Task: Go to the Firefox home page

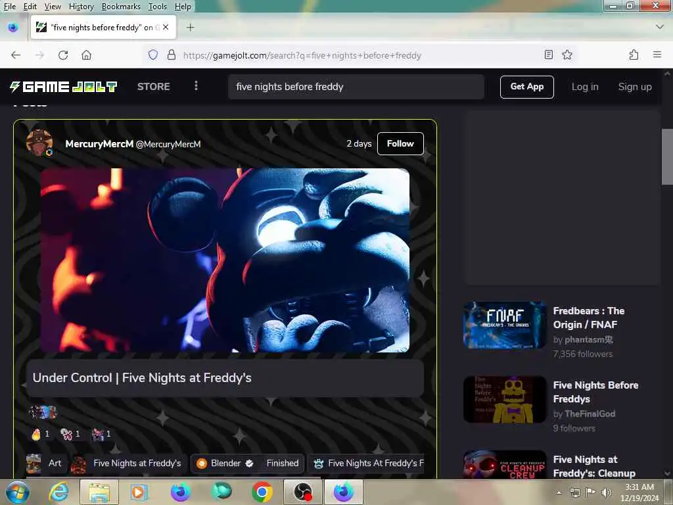Action: (x=86, y=55)
